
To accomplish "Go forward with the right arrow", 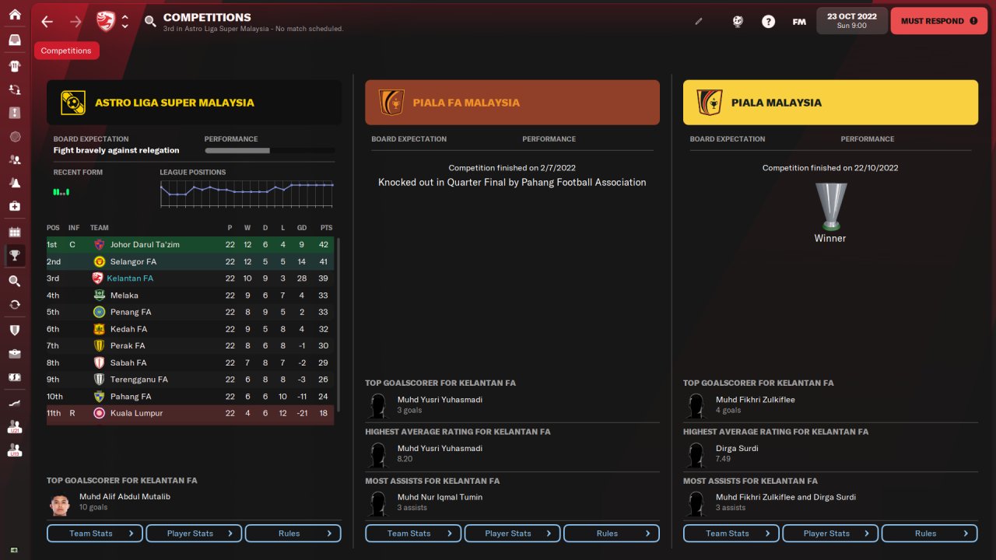I will click(x=75, y=22).
